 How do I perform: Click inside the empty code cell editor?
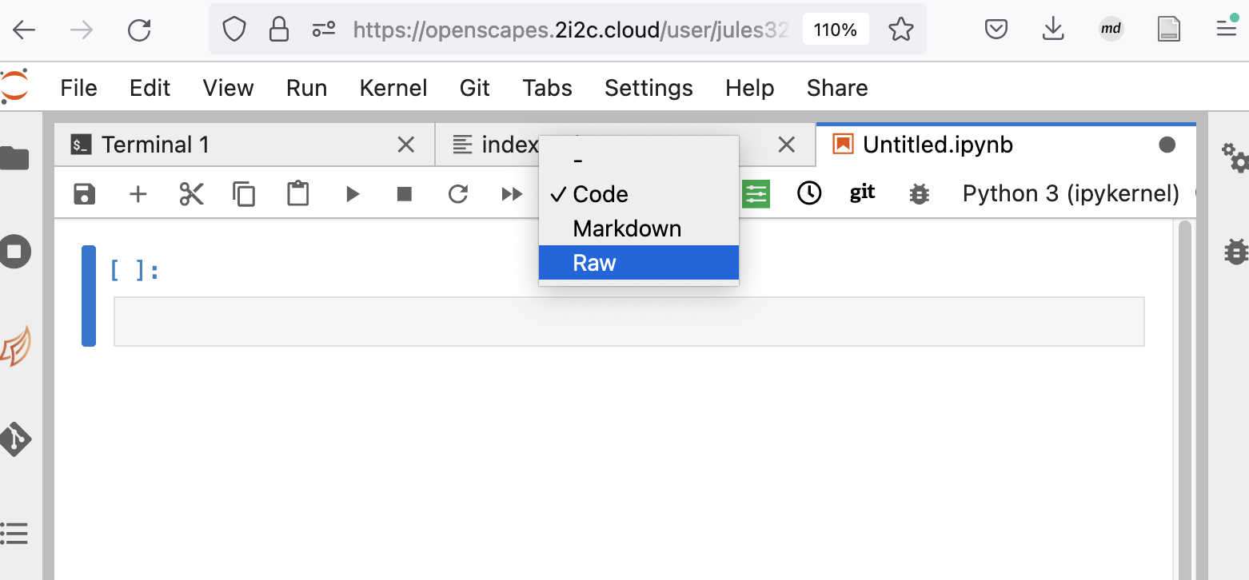click(x=628, y=321)
